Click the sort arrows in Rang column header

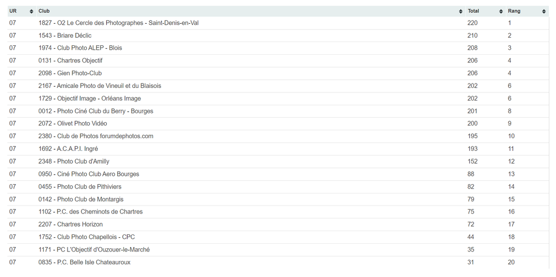(544, 12)
